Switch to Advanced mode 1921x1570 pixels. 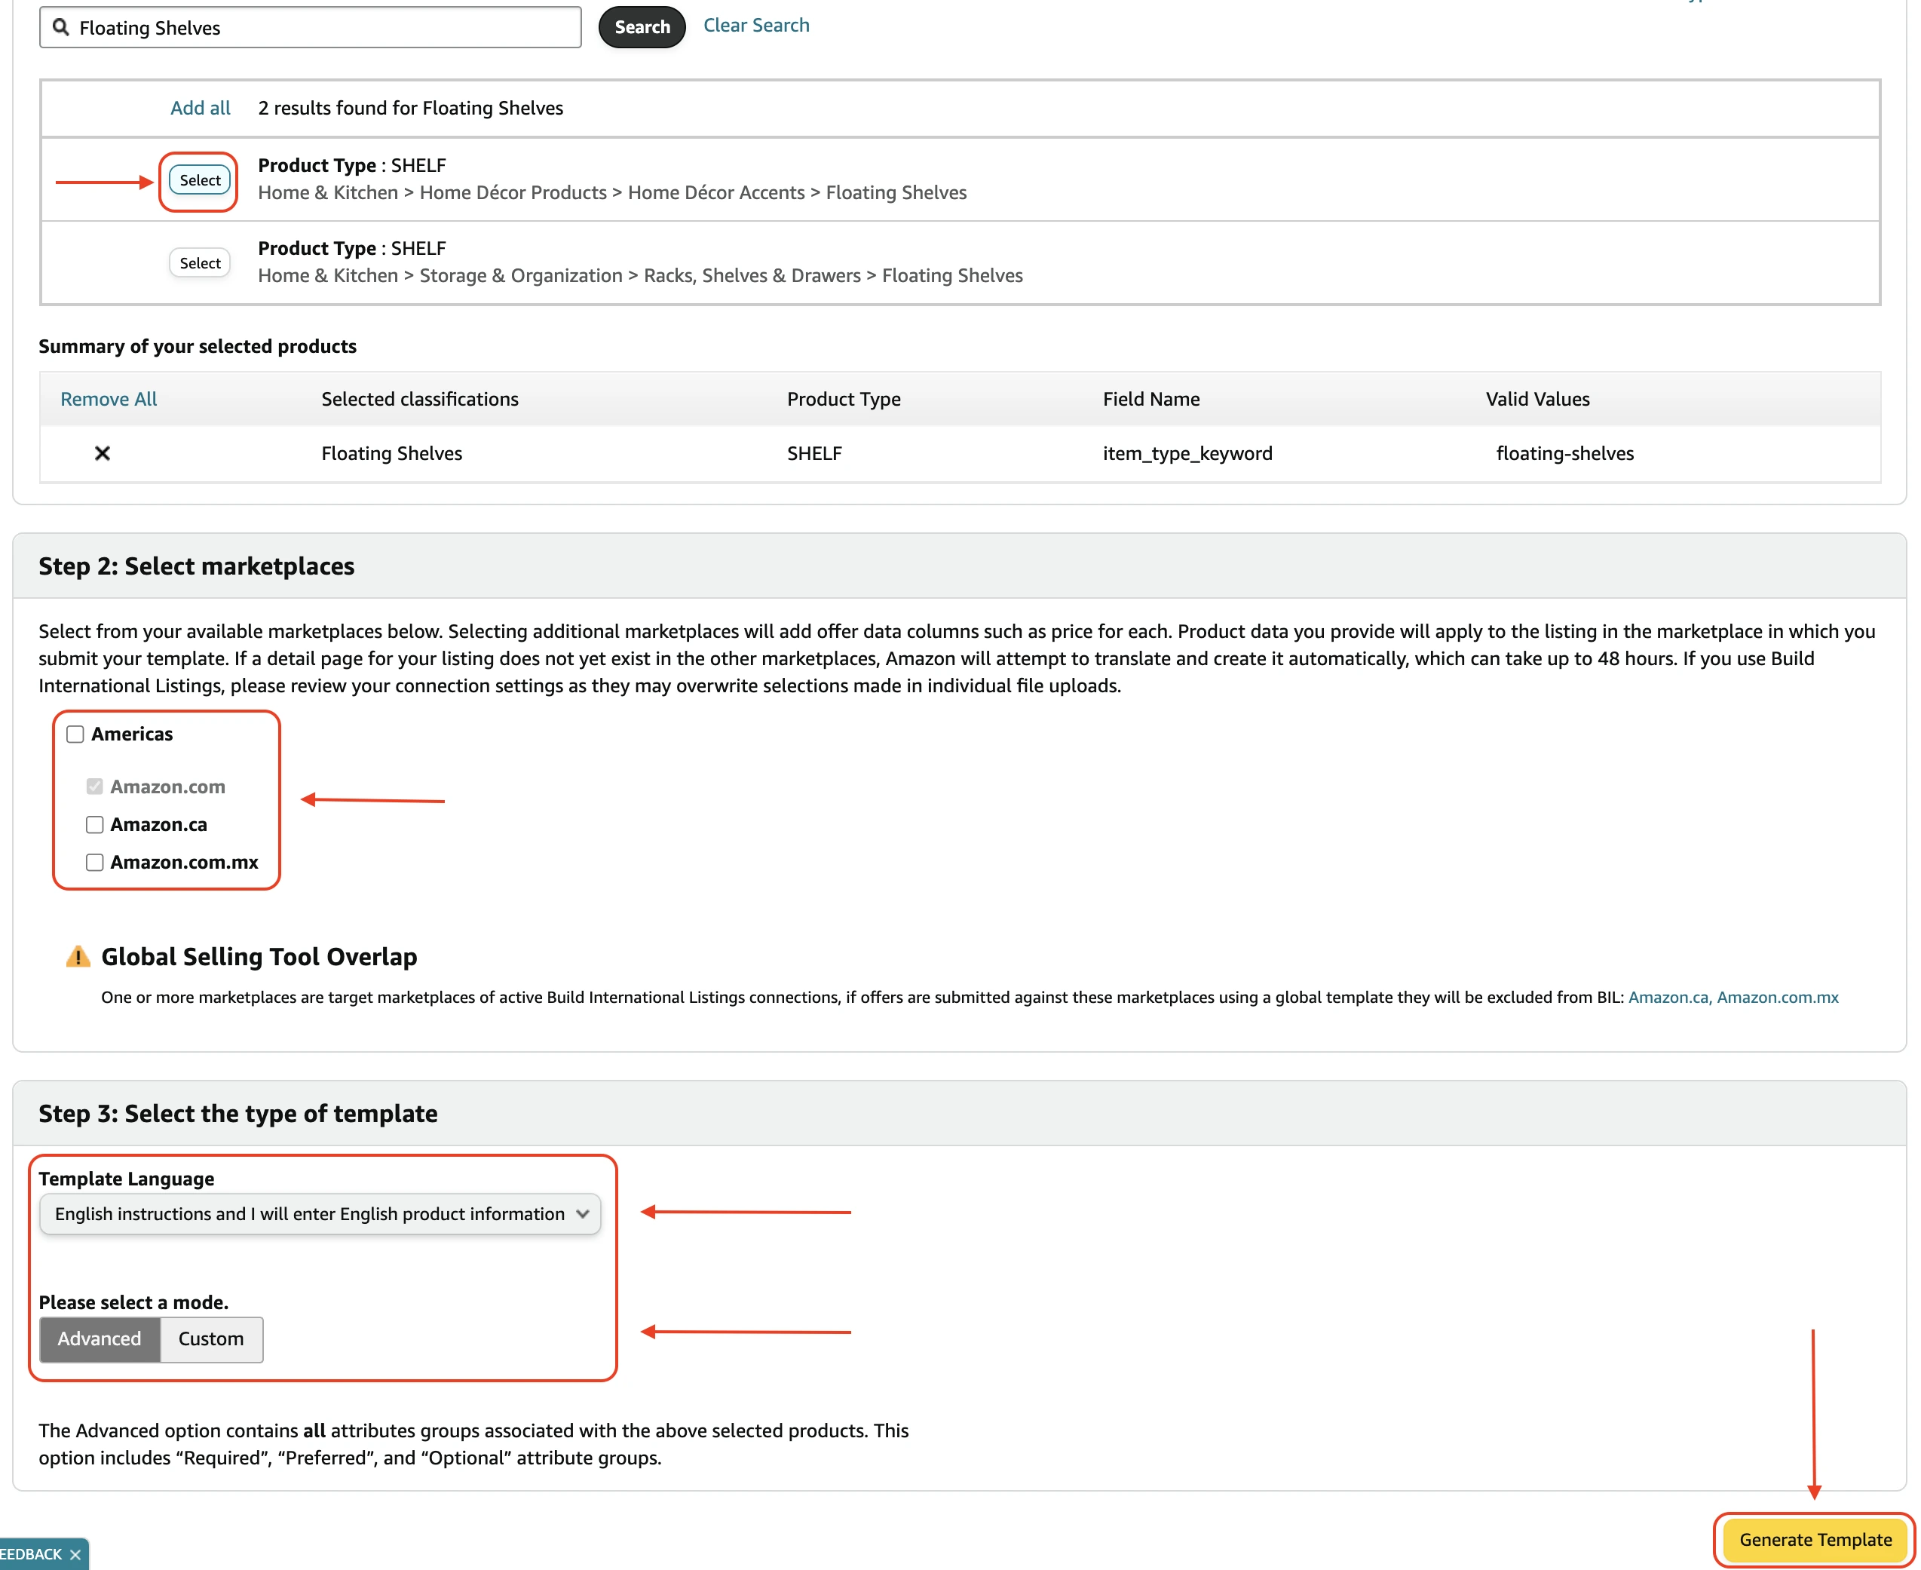100,1338
